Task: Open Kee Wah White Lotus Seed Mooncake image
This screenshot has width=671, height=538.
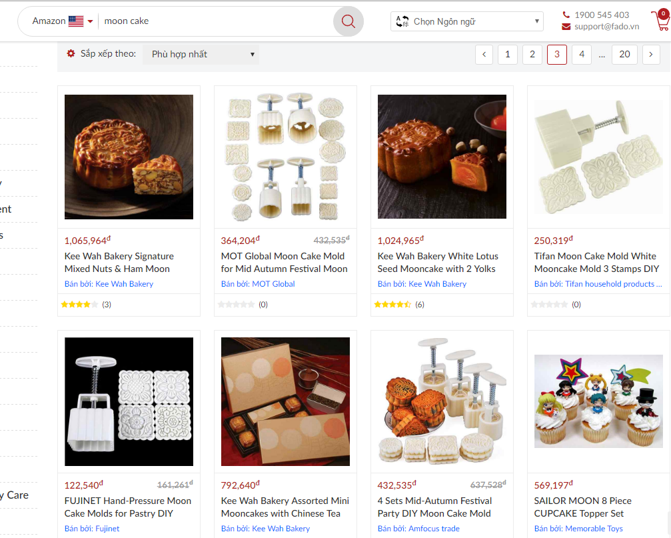Action: [442, 157]
